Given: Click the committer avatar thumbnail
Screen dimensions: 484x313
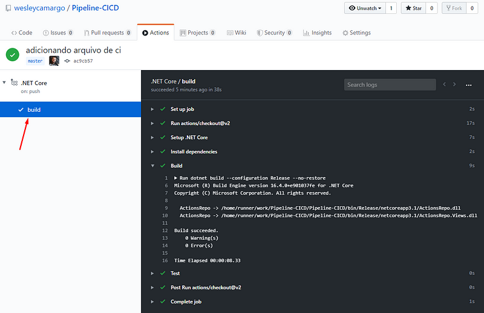Looking at the screenshot, I should 54,61.
